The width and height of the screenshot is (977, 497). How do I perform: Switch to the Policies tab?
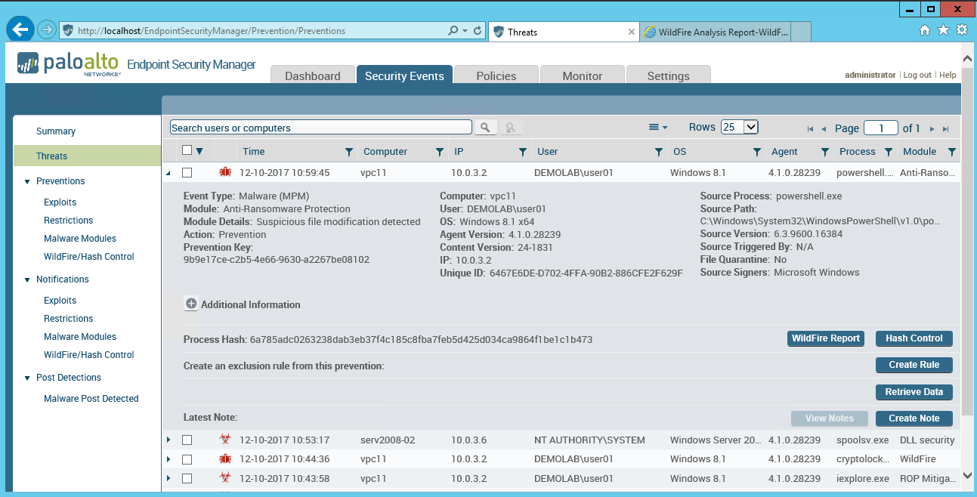(496, 76)
